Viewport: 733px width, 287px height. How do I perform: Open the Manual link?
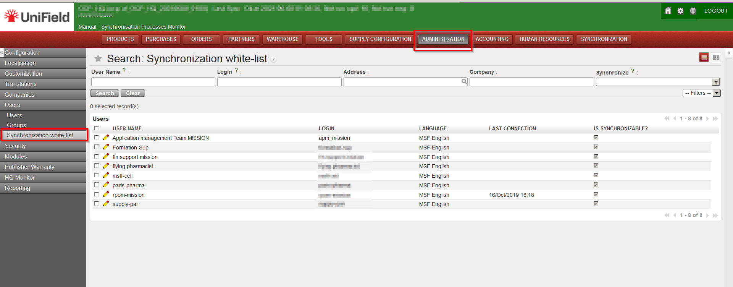(x=87, y=27)
